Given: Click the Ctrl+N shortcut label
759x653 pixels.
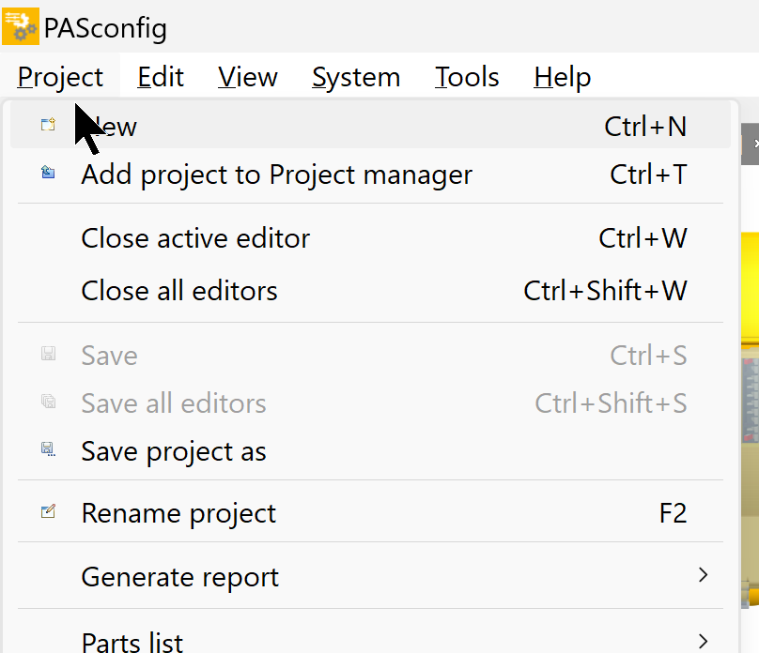Looking at the screenshot, I should (645, 127).
